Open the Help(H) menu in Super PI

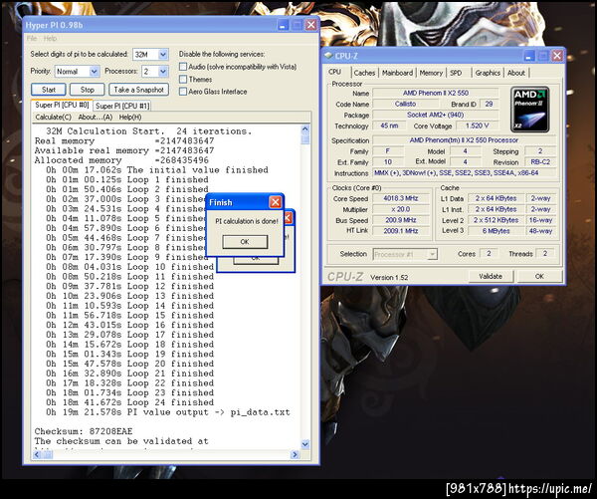[130, 117]
